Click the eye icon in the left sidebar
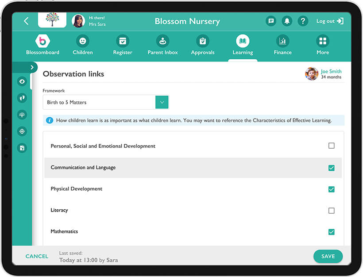 (22, 81)
